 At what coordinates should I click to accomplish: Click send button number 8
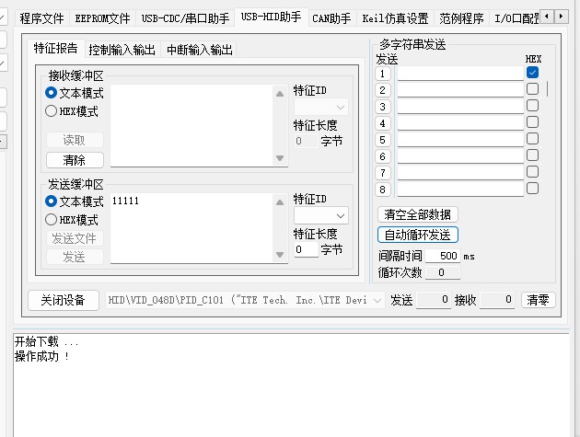(382, 190)
